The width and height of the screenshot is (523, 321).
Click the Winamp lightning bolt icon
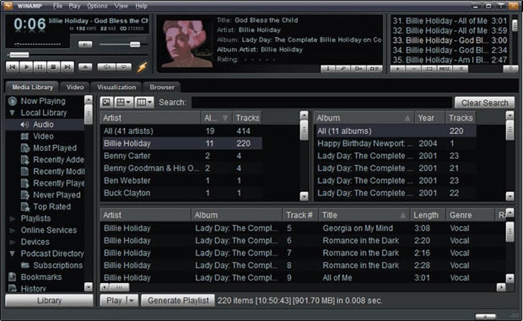142,67
